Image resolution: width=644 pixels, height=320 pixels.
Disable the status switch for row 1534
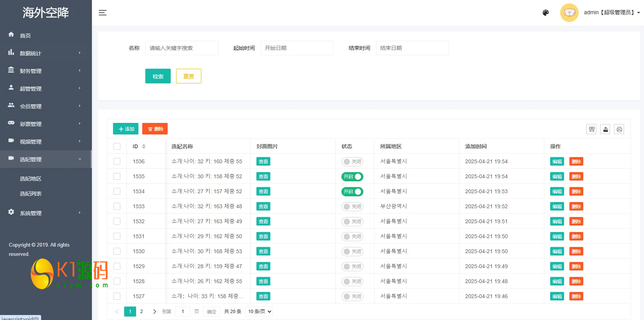352,192
